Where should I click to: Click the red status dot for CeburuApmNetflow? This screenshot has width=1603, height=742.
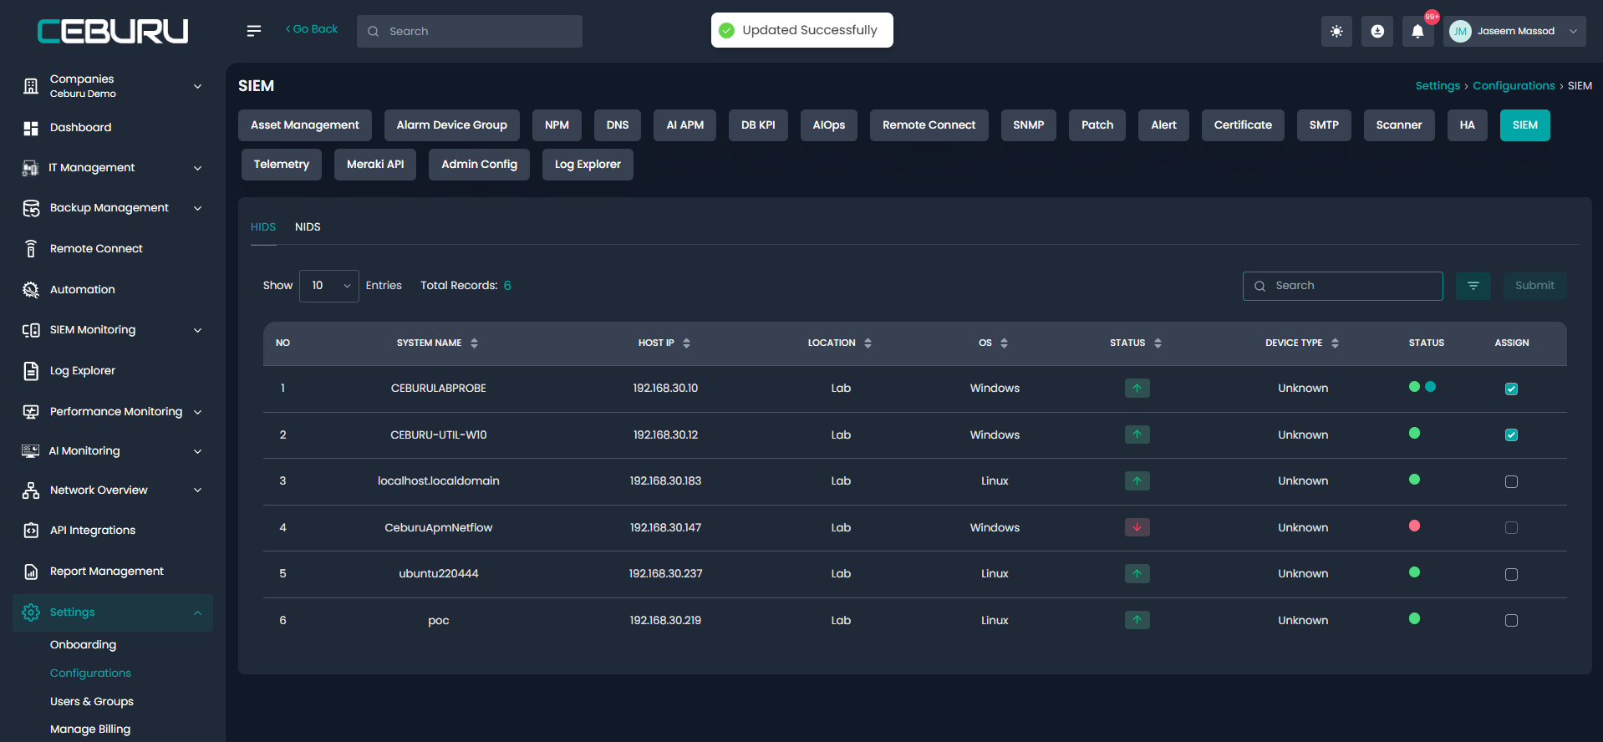1414,526
